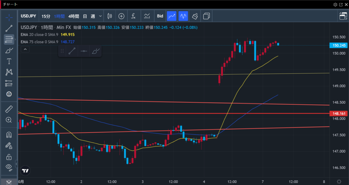Click the red 148.161 price label
The image size is (349, 185).
coord(339,114)
